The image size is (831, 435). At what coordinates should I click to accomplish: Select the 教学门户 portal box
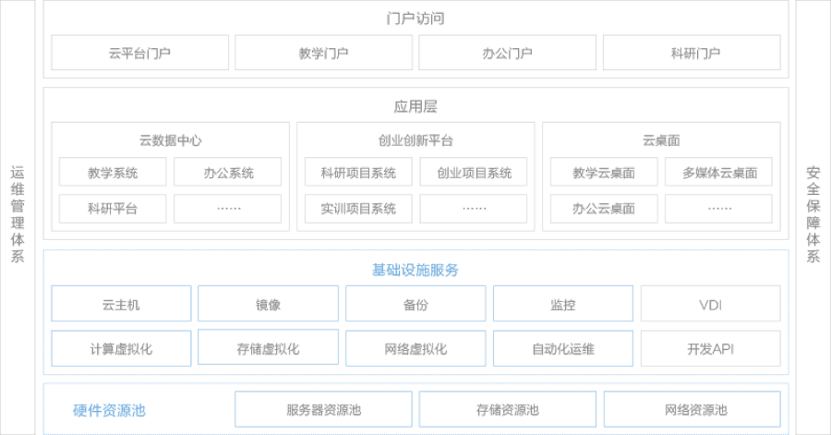click(x=323, y=53)
